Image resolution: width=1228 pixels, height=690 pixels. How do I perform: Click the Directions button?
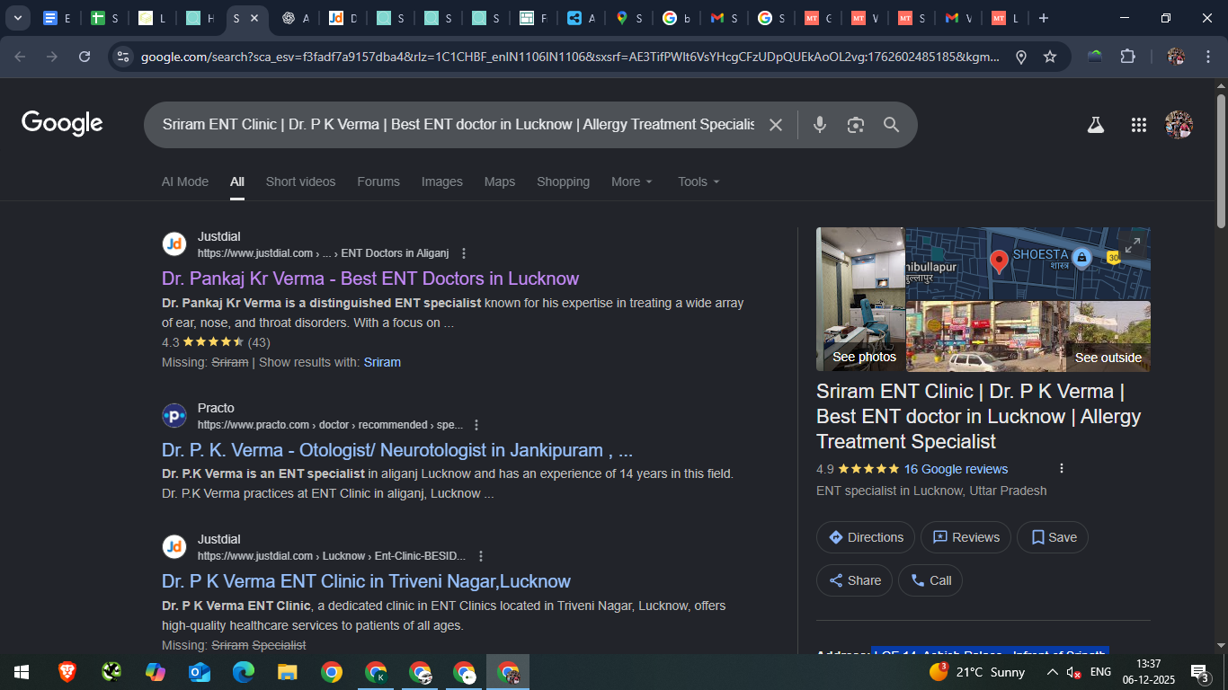866,537
